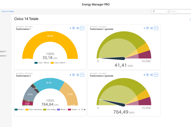Click inspect chart icon on Trasformatore 2 card
Viewport: 191px width, 127px height.
(78, 75)
